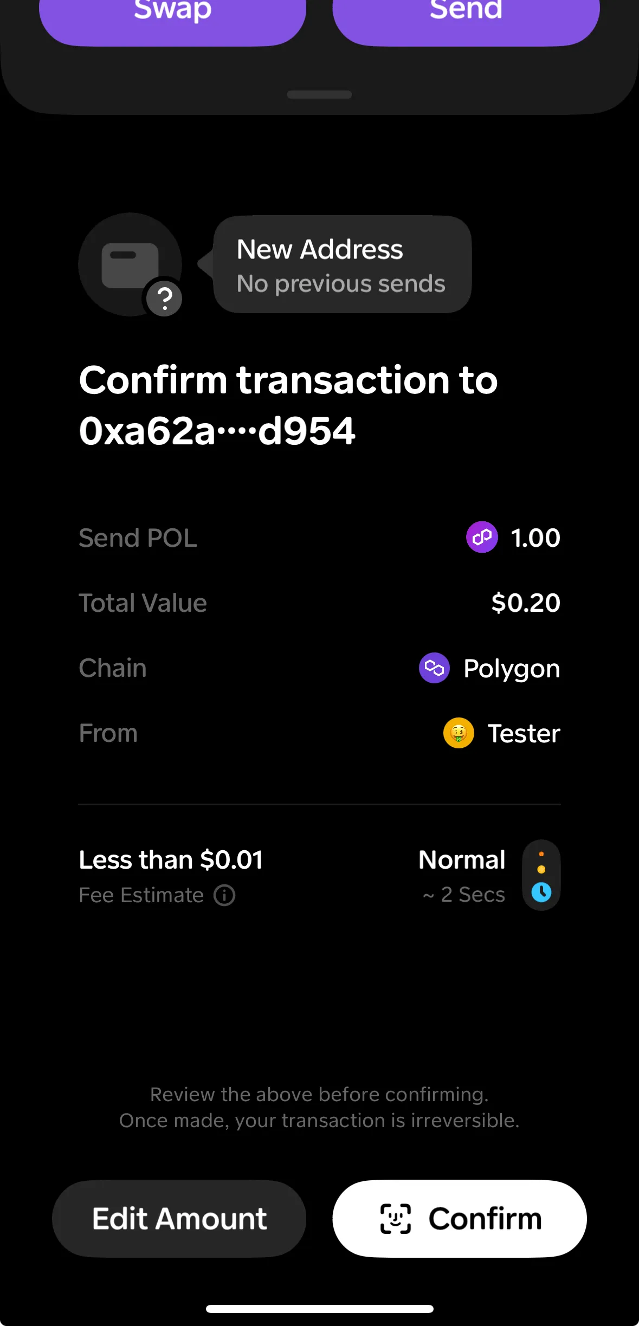This screenshot has height=1326, width=639.
Task: Tap the unknown address wallet avatar
Action: [129, 263]
